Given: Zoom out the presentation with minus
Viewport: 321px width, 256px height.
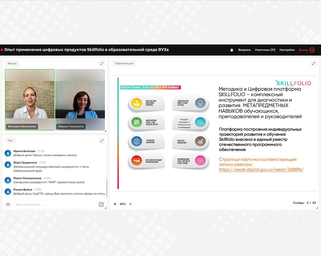Looking at the screenshot, I should tap(130, 204).
